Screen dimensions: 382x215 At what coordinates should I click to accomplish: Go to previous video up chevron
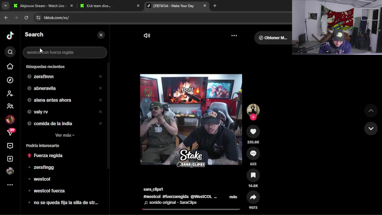click(x=371, y=110)
